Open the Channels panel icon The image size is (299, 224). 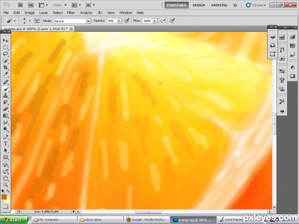tap(273, 45)
